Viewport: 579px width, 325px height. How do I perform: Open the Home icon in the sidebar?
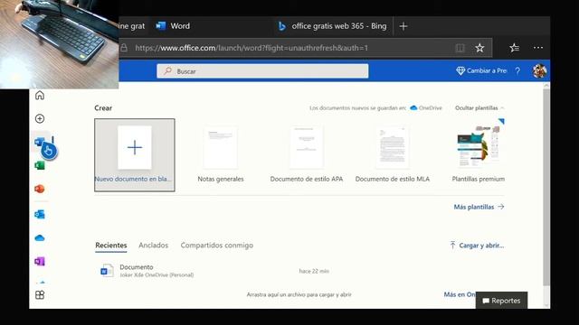[40, 96]
